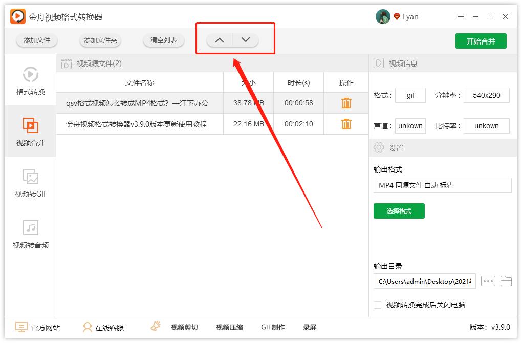Click the 版本: v3.9.0 label

pos(489,327)
